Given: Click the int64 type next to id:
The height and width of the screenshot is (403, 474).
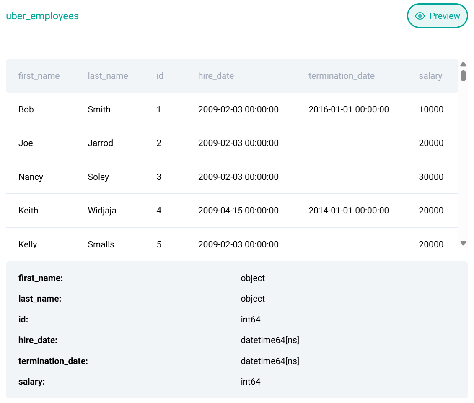Looking at the screenshot, I should click(250, 319).
